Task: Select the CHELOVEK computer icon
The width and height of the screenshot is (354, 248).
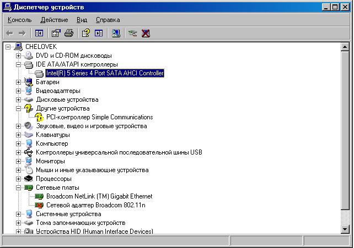Action: click(x=18, y=47)
